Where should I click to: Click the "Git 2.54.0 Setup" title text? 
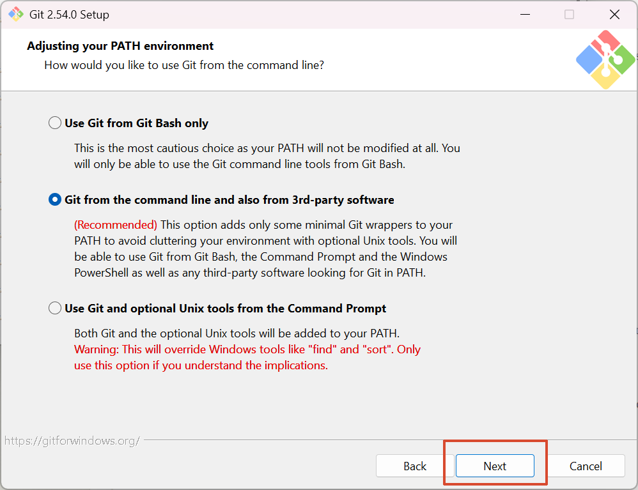coord(69,14)
